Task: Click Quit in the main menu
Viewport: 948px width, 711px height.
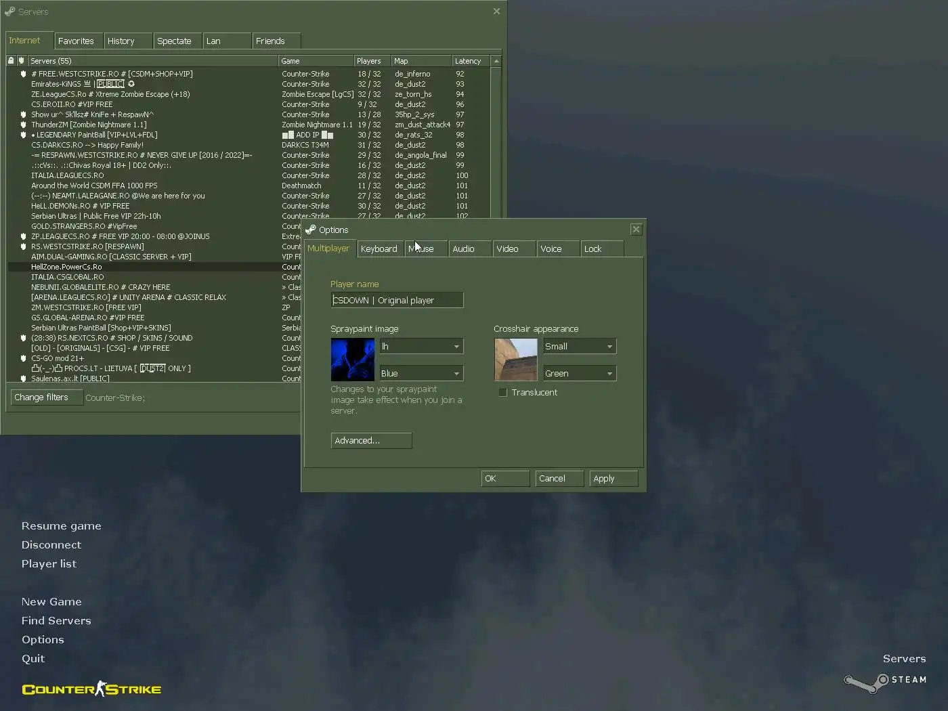Action: pyautogui.click(x=33, y=658)
